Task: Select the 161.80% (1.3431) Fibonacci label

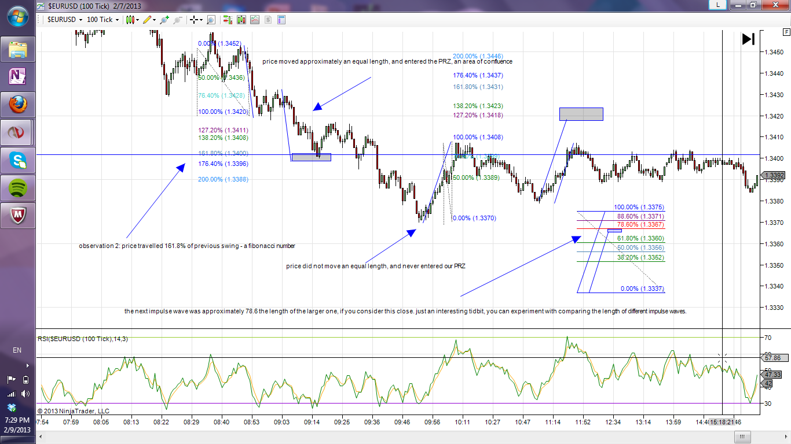Action: coord(478,87)
